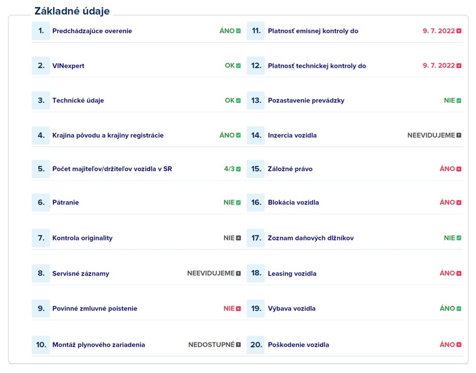Viewport: 476px width, 373px height.
Task: Select Pozastavenie prevádzky entry
Action: pos(355,100)
